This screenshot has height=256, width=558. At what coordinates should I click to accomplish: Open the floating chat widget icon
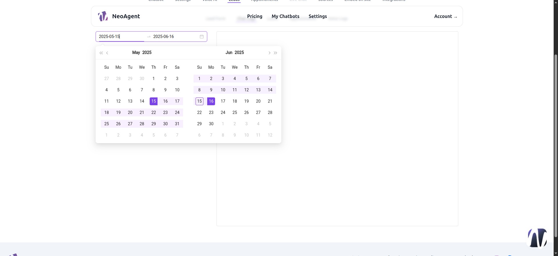coord(537,238)
